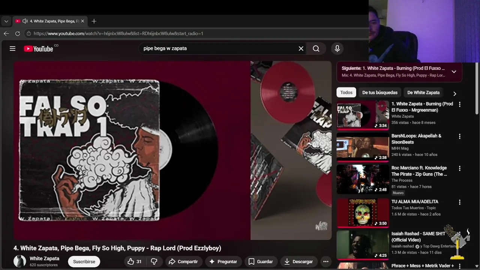Open Roc Marciano ft. Knowledge title link
Screen dimensions: 480x270
(419, 171)
